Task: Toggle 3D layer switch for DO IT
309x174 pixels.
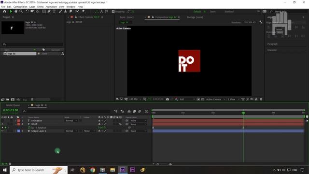Action: 120,124
